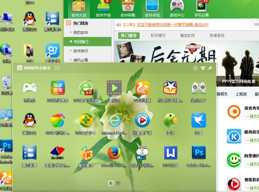Click 软件大全 icon in 360 software manager
The height and width of the screenshot is (192, 259).
(x=79, y=9)
